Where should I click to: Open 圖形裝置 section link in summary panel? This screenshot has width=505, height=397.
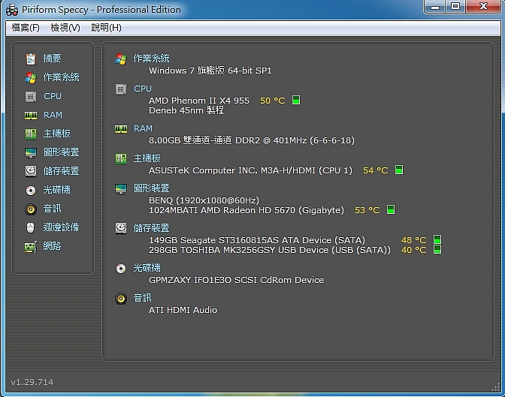[x=151, y=188]
